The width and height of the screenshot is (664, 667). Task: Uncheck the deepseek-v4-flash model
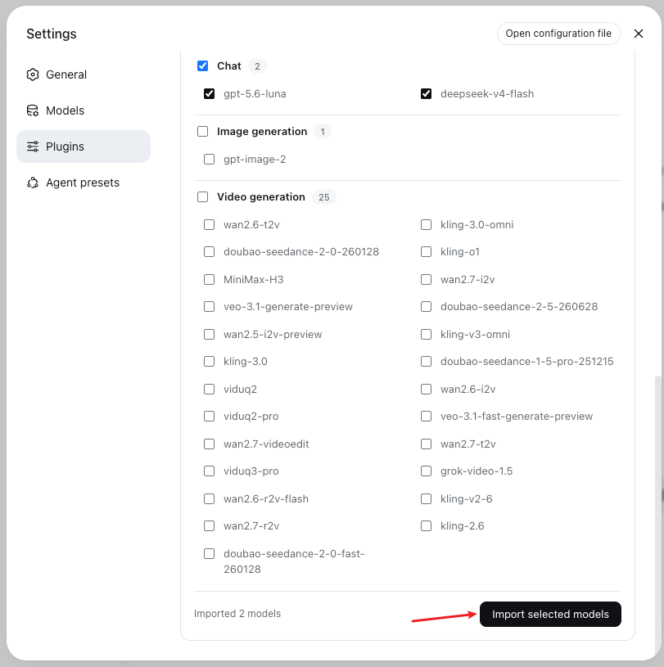click(x=426, y=93)
